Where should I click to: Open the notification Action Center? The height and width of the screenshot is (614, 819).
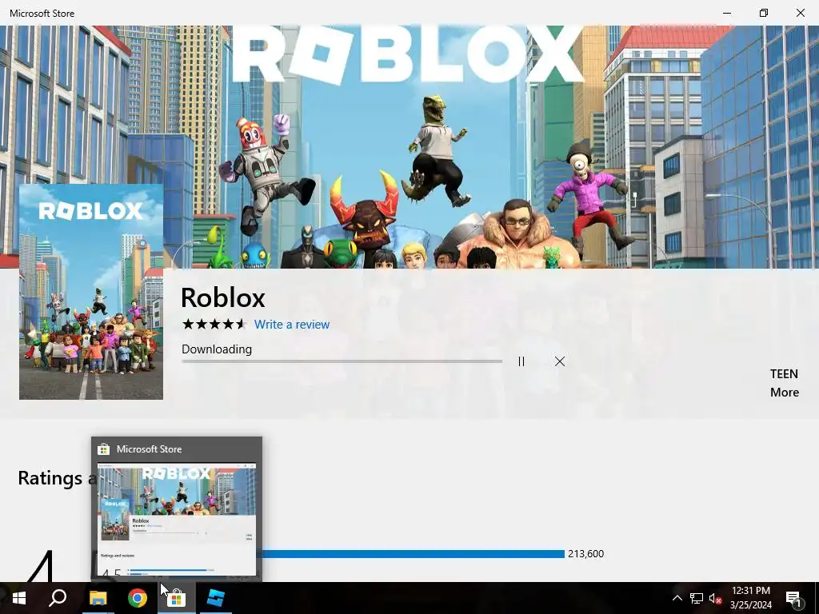[x=793, y=598]
